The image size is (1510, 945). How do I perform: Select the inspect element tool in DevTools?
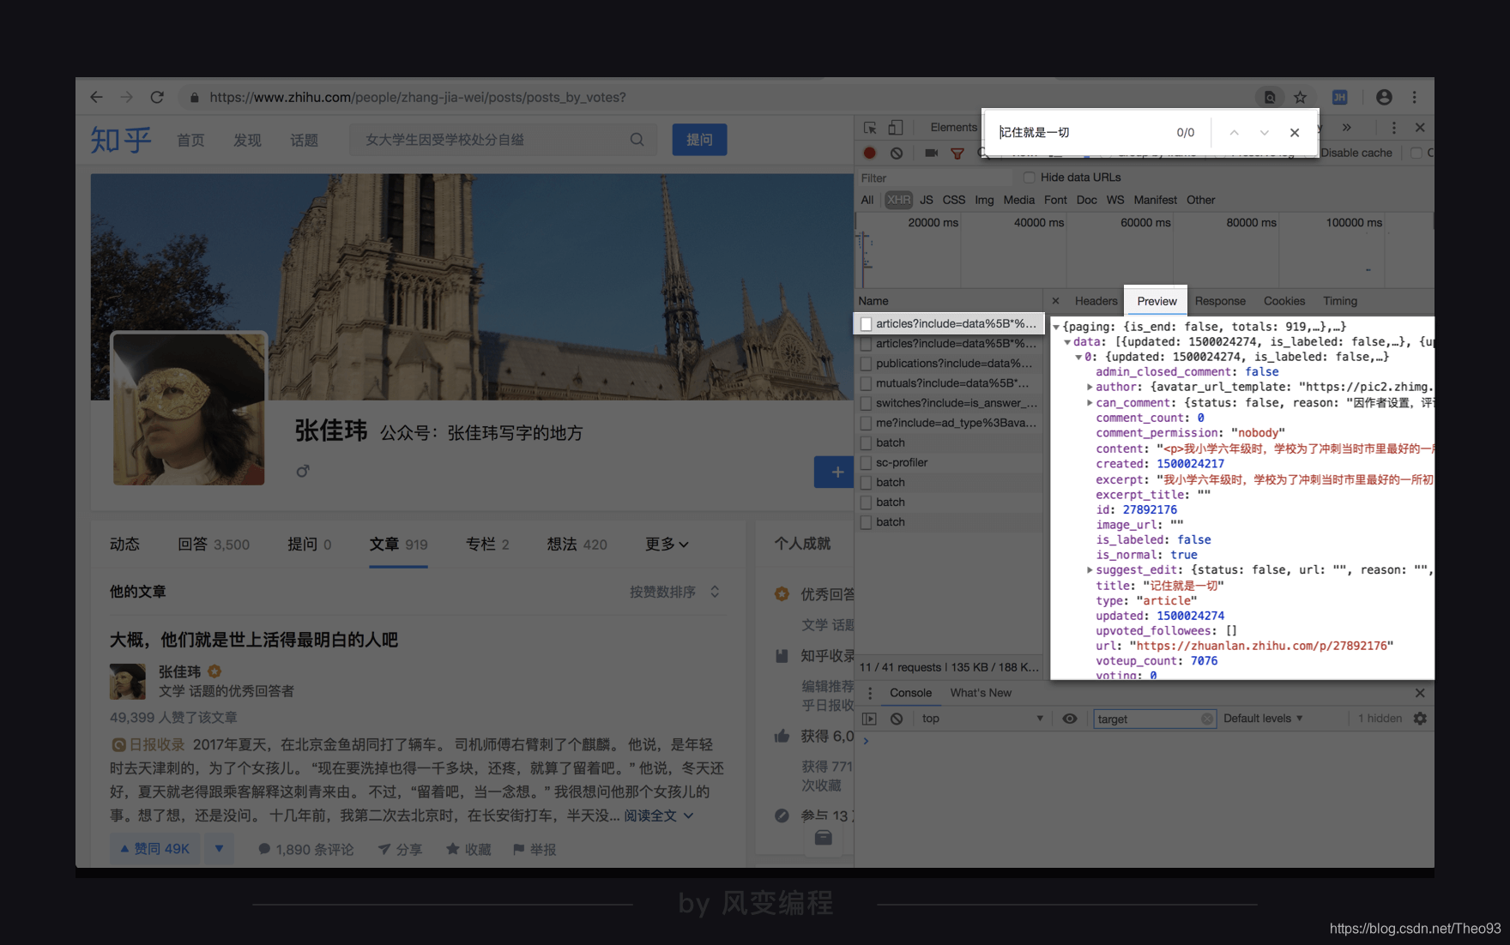869,129
